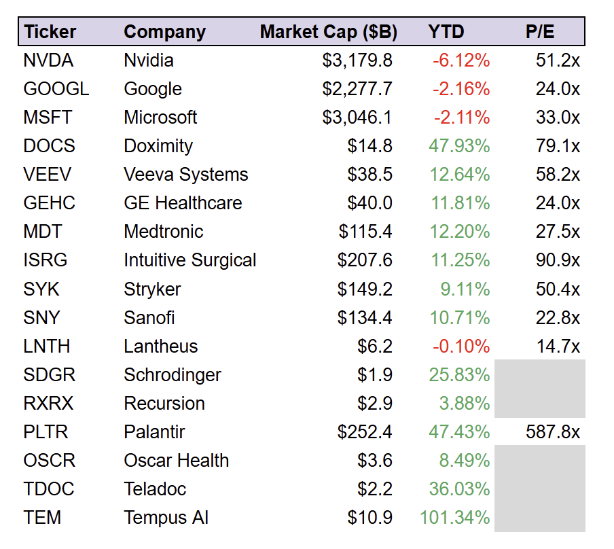The width and height of the screenshot is (614, 549).
Task: Click Intuitive Surgical's 90.9x P/E value
Action: click(x=558, y=260)
